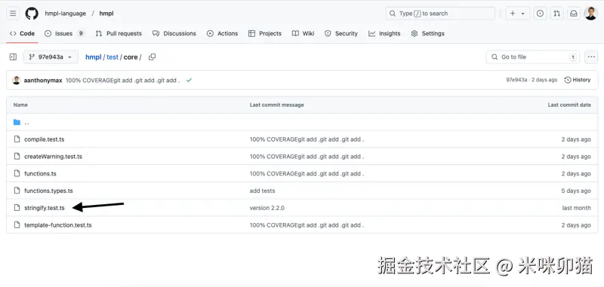Viewport: 604px width, 287px height.
Task: Open commit message on template-function.test.ts row
Action: (x=307, y=225)
